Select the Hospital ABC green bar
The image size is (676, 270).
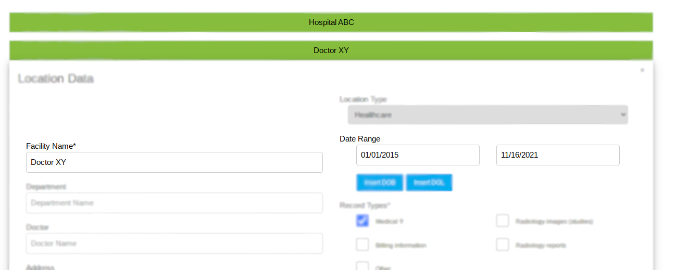tap(331, 22)
